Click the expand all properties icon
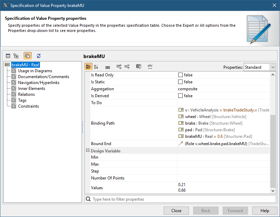 tap(119, 67)
